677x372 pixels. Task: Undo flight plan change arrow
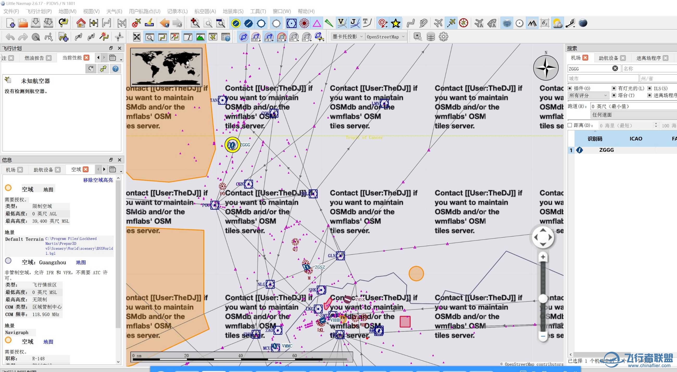(10, 37)
